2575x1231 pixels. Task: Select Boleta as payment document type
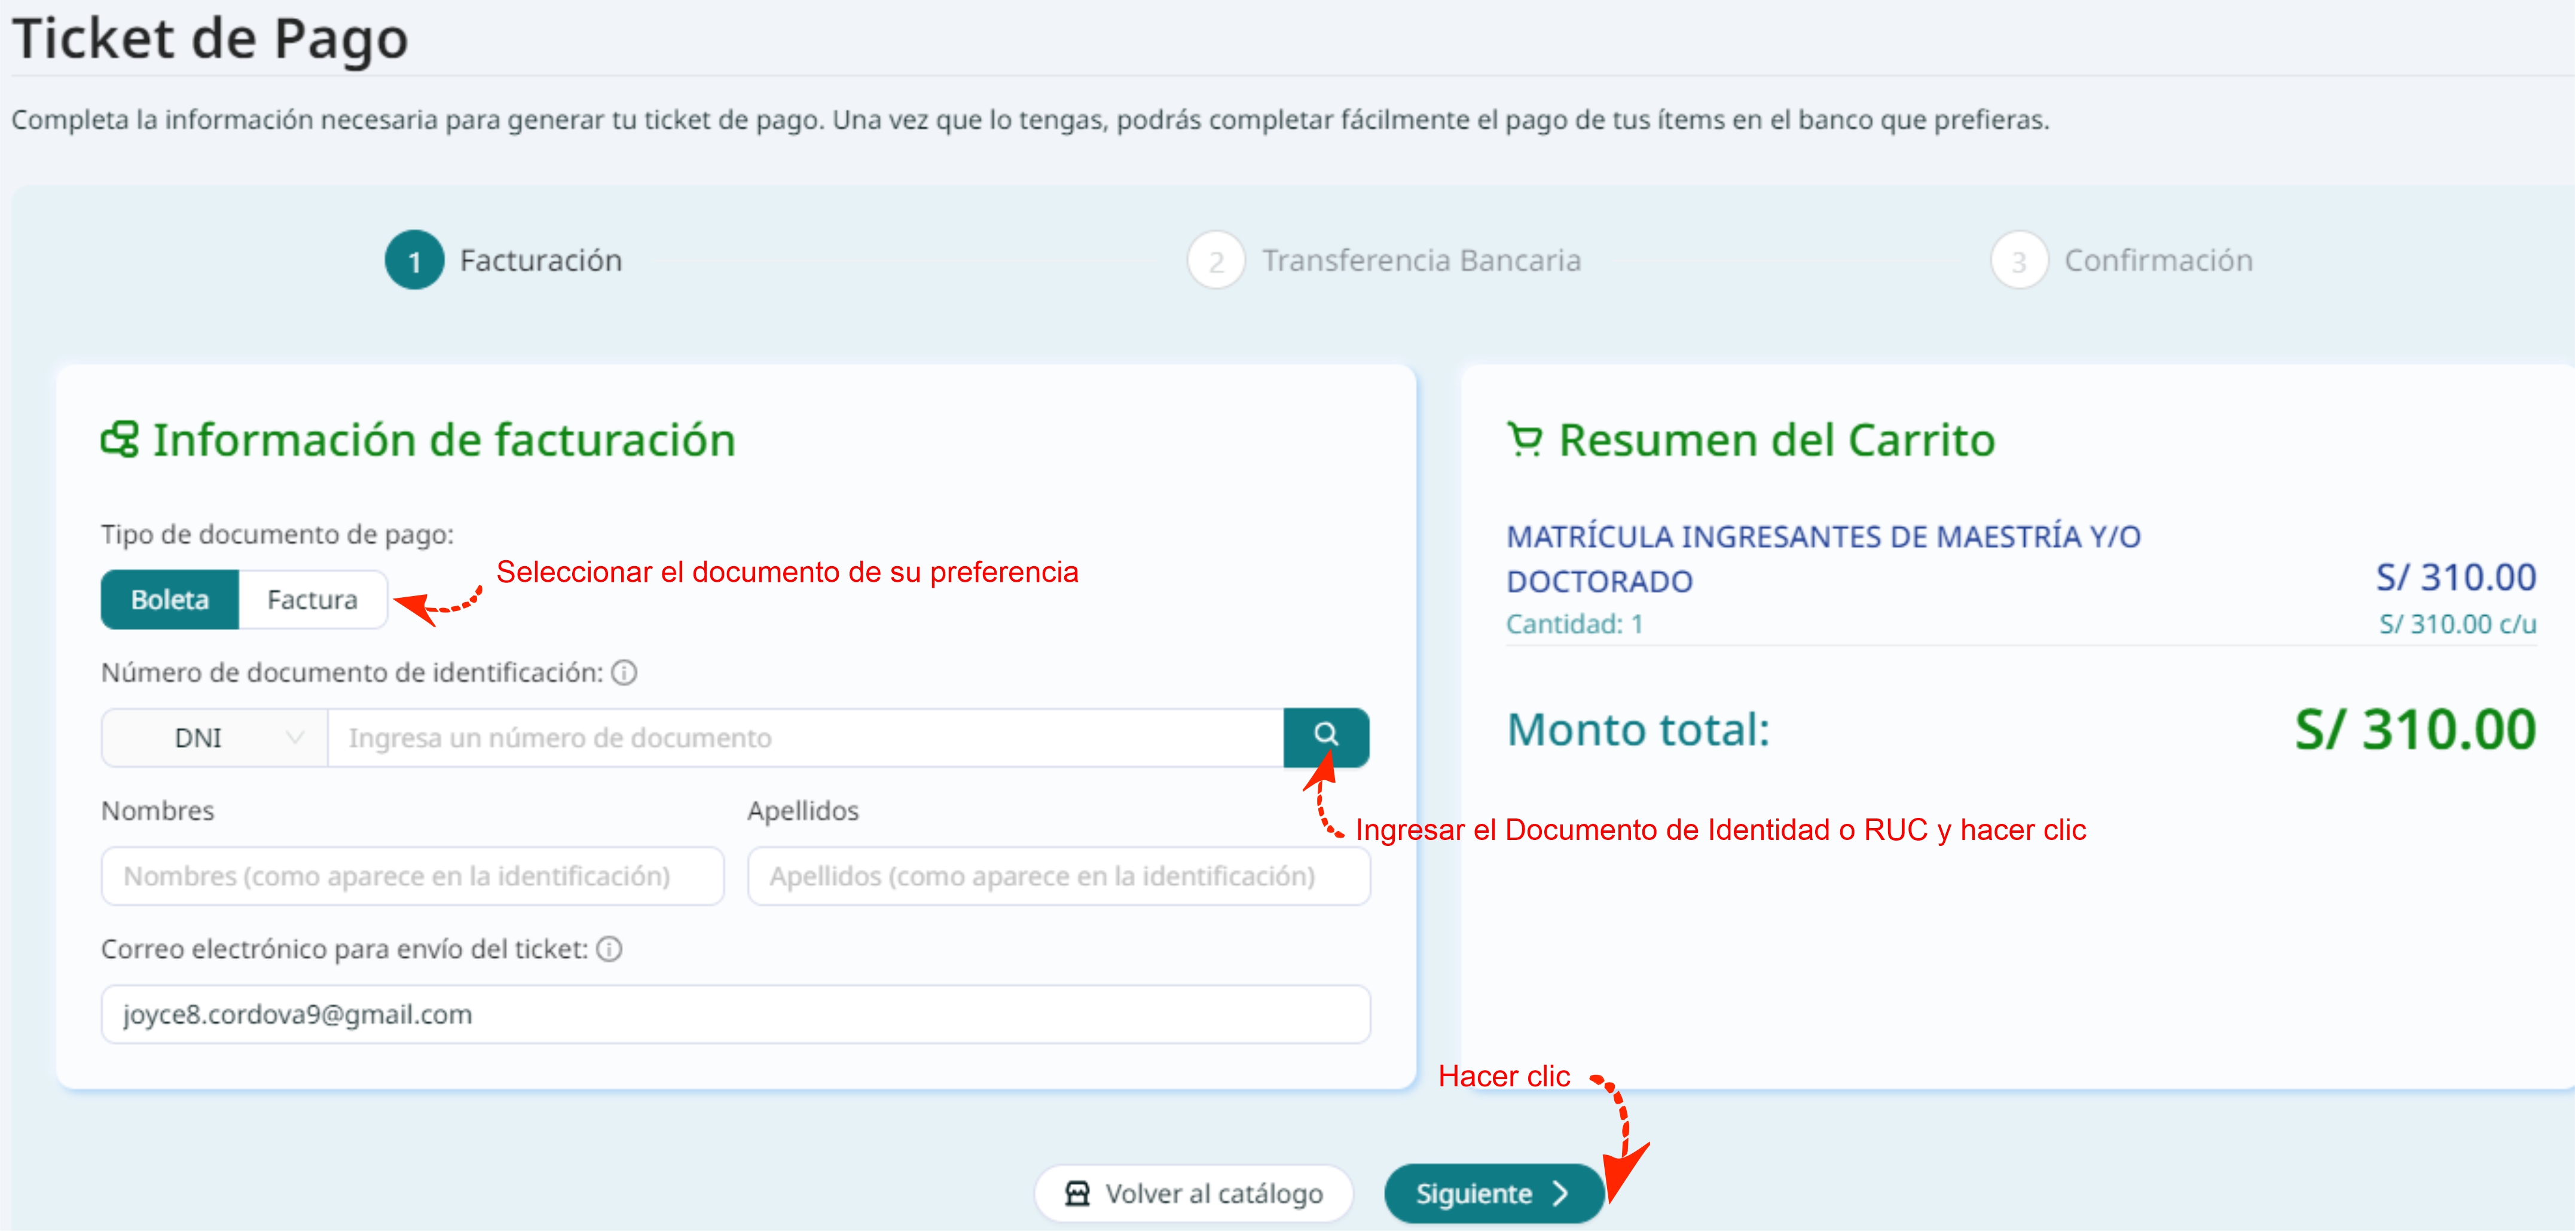[170, 599]
